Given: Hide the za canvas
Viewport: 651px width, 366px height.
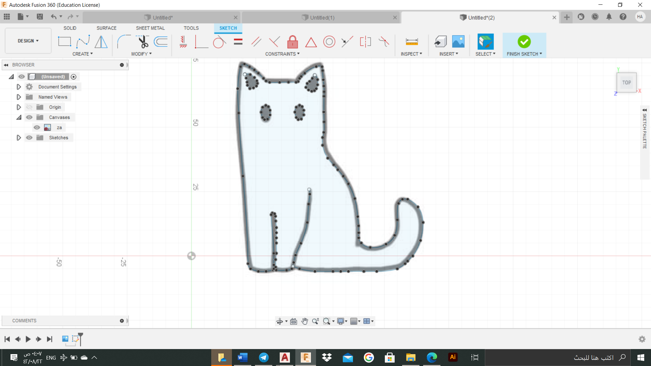Looking at the screenshot, I should (37, 127).
